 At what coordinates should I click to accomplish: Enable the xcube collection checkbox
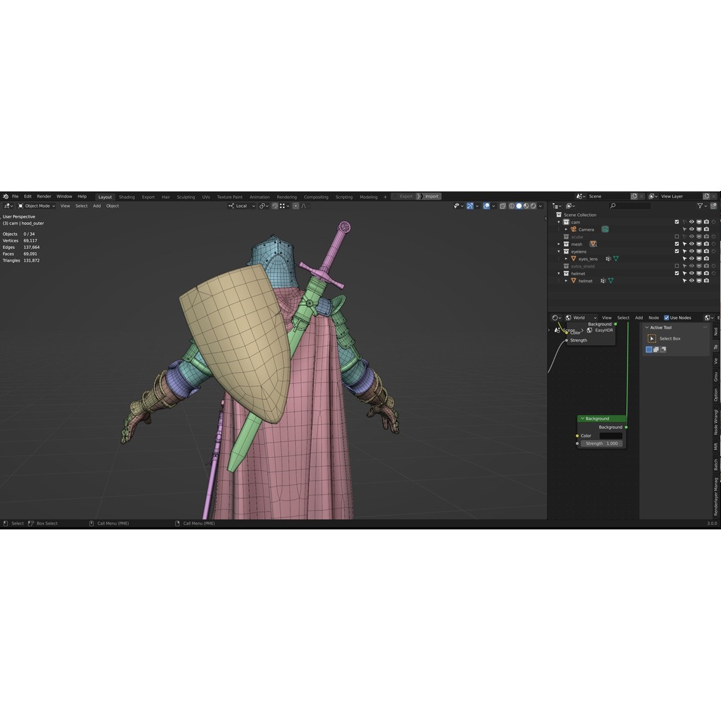[x=677, y=237]
